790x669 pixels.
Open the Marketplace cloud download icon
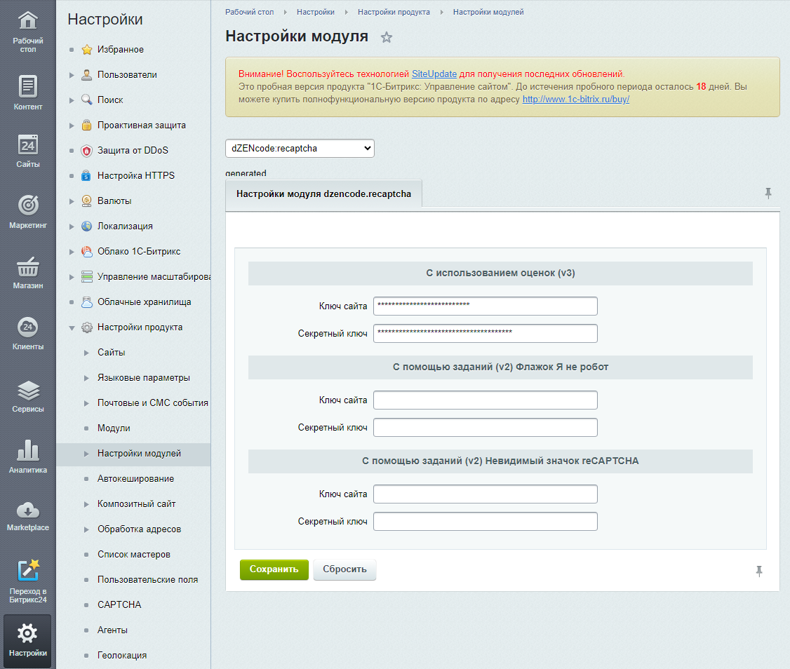pos(27,510)
